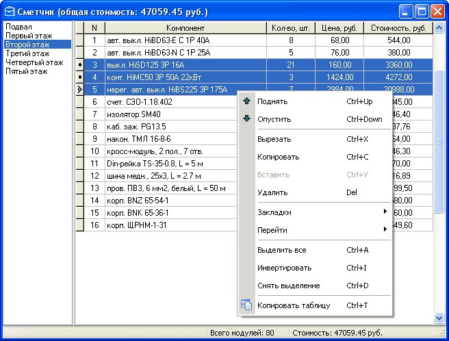Minimize the Сметчик window

[x=406, y=12]
